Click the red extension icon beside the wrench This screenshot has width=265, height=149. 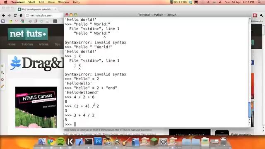(255, 15)
